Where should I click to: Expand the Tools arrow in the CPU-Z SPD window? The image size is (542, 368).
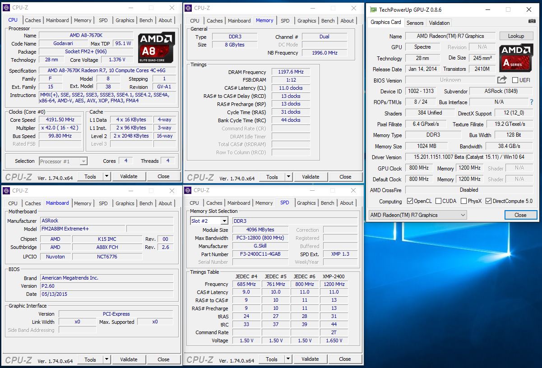(x=288, y=359)
